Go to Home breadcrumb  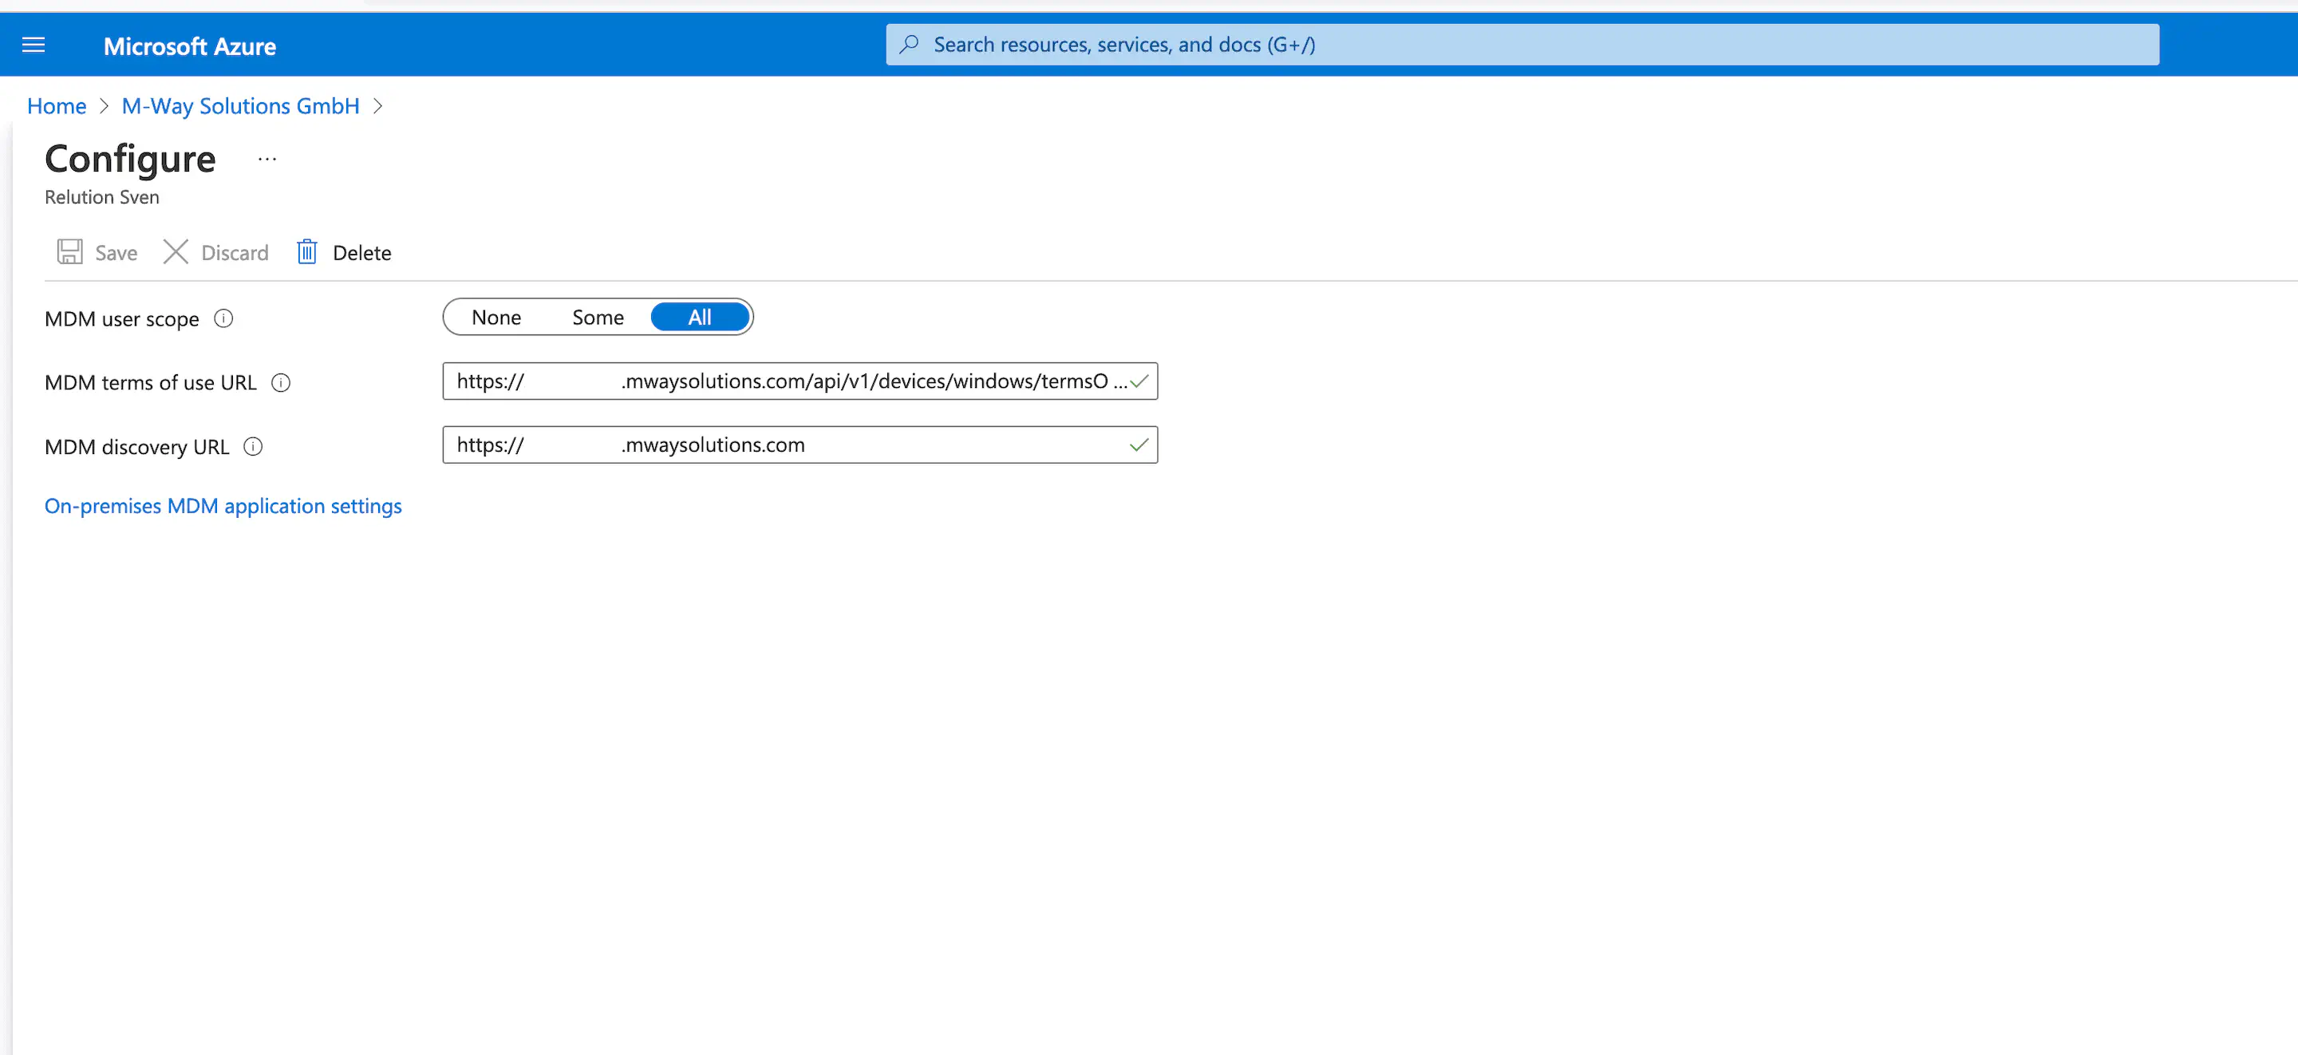pyautogui.click(x=56, y=106)
